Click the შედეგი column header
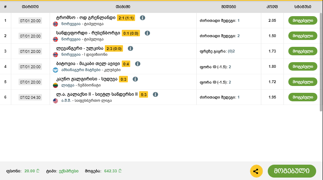Screen dimensions: 323x180 pos(229,6)
